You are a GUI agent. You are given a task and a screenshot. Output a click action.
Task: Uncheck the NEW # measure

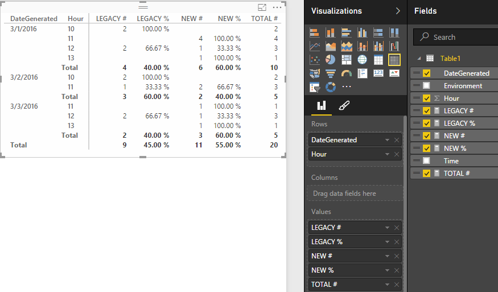click(x=426, y=135)
